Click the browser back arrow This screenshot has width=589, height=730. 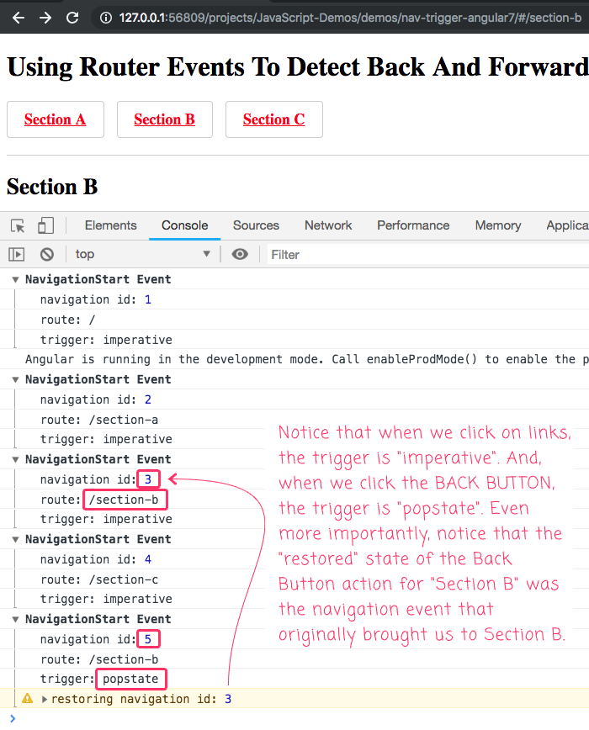click(19, 17)
